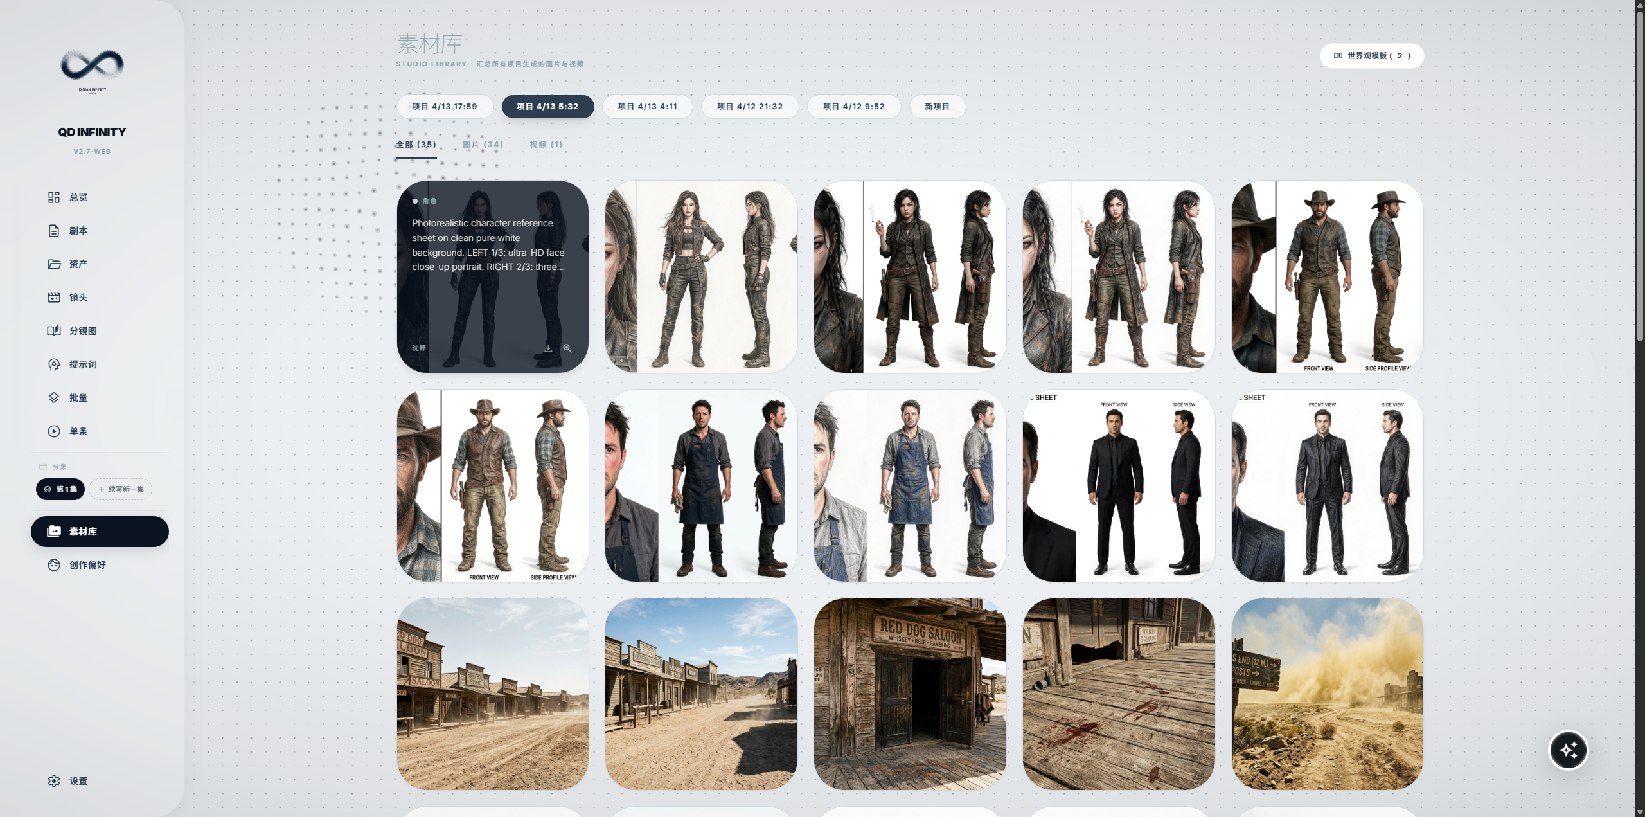Click the floating AI sparkle assistant button
Image resolution: width=1645 pixels, height=817 pixels.
point(1568,750)
